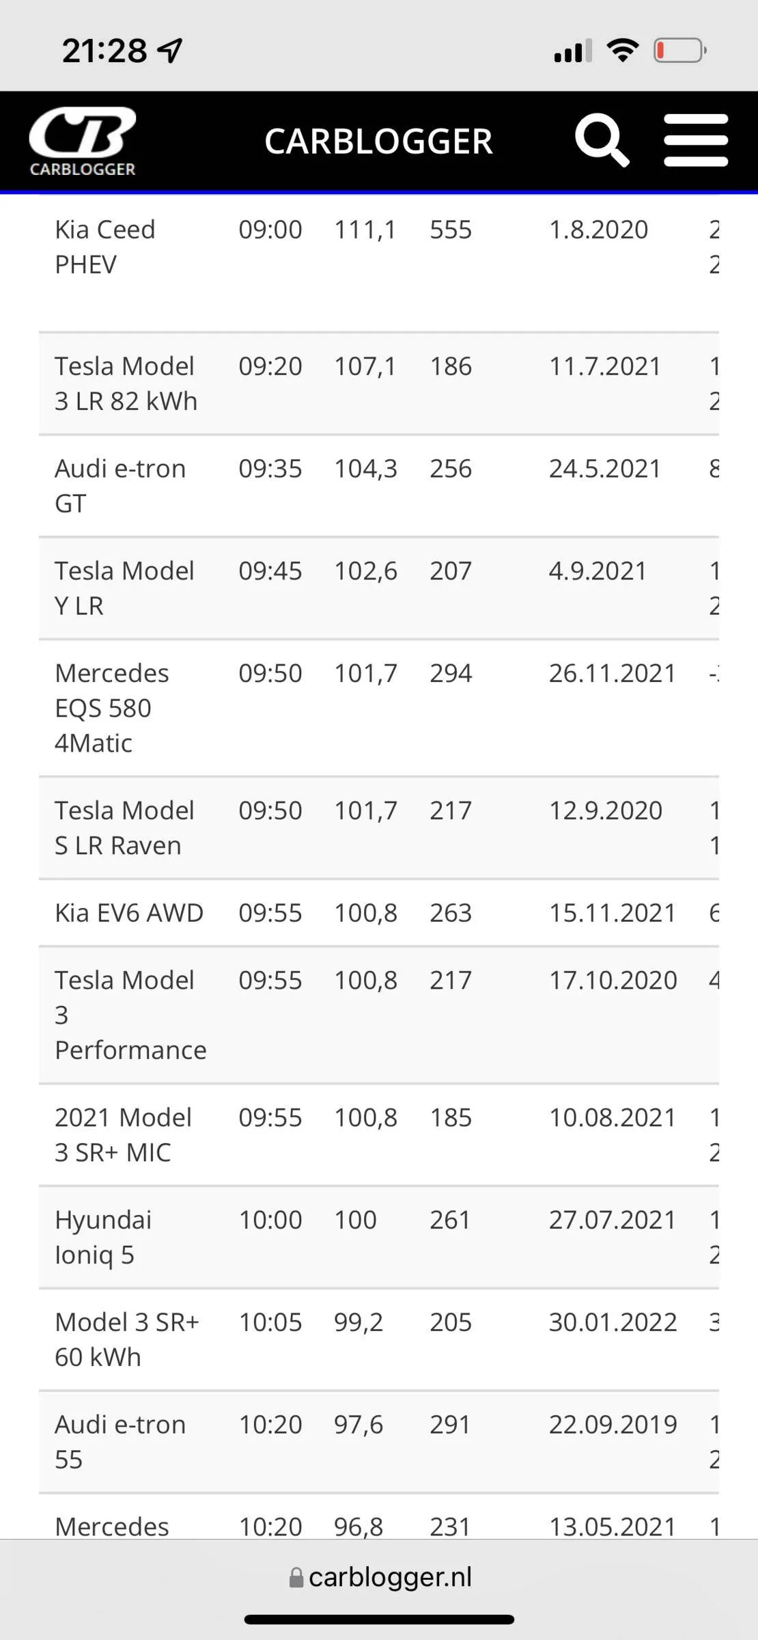Select the Kia Ceed PHEV row
The width and height of the screenshot is (758, 1640).
106,247
